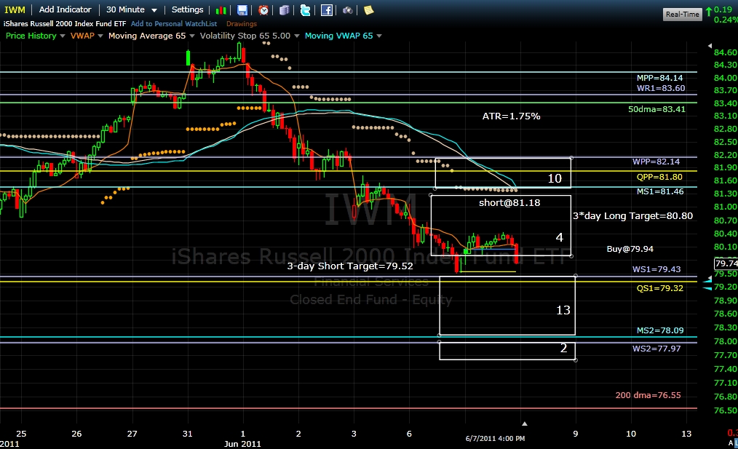
Task: Click the iShares Russell 2000 Index Fund ETF title
Action: pyautogui.click(x=65, y=23)
